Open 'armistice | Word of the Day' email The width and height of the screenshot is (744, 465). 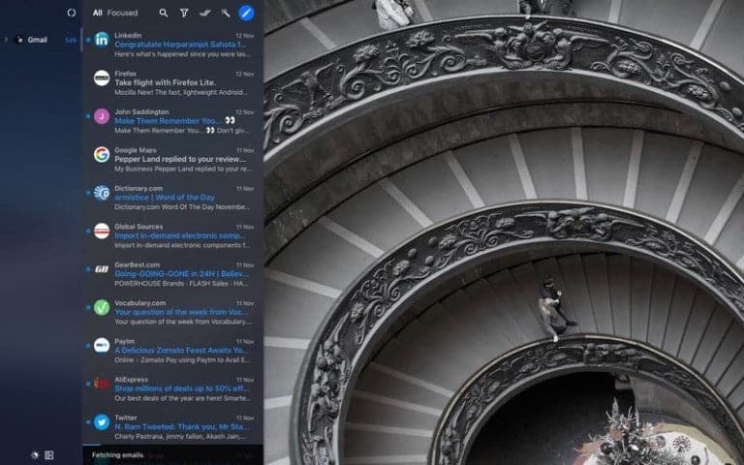(164, 198)
